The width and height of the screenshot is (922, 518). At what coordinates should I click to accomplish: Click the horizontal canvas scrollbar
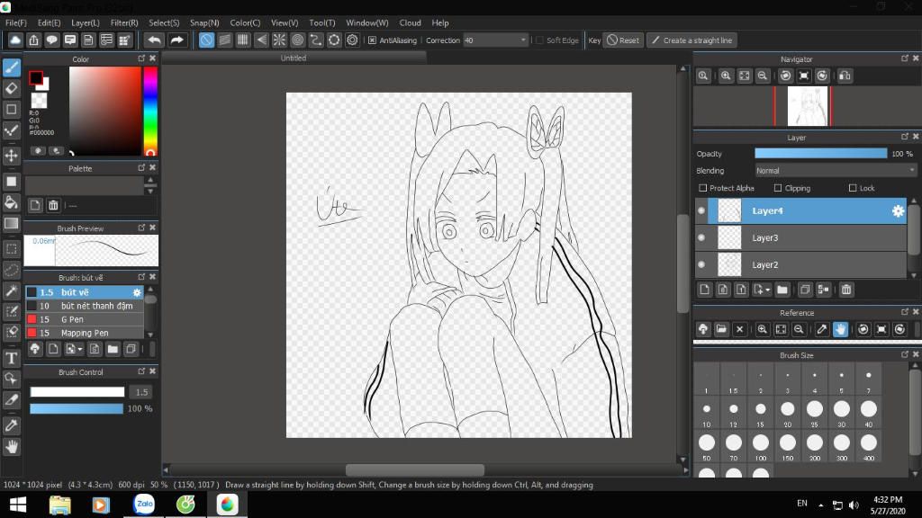point(414,469)
